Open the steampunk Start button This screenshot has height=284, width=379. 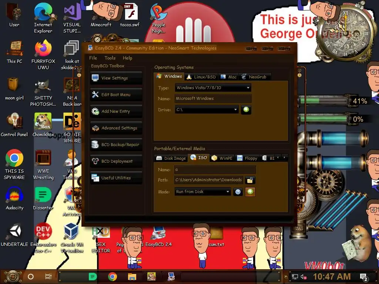pyautogui.click(x=13, y=277)
